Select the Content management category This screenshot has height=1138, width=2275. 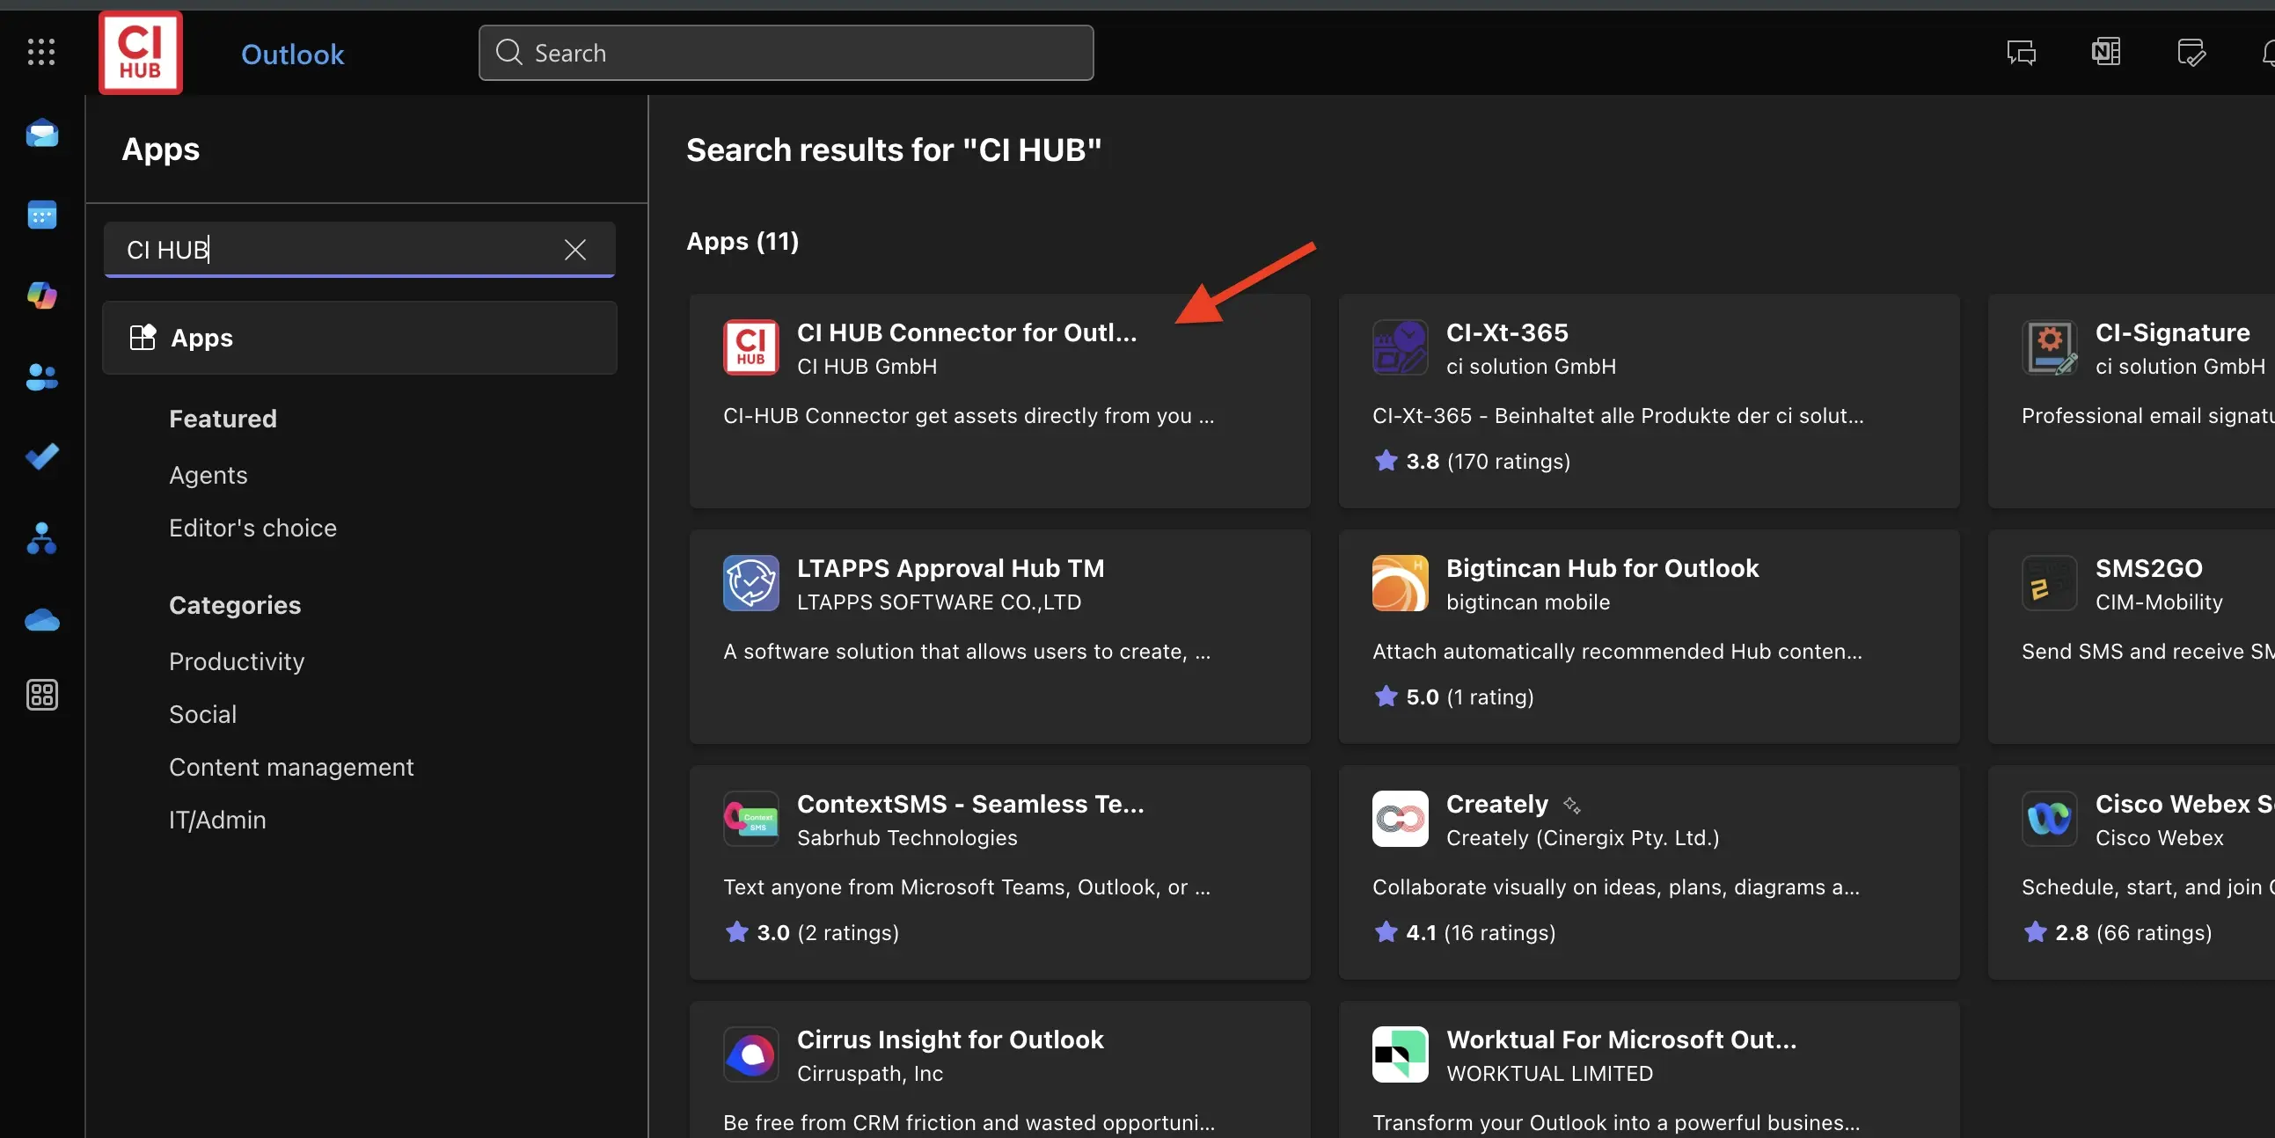click(290, 767)
